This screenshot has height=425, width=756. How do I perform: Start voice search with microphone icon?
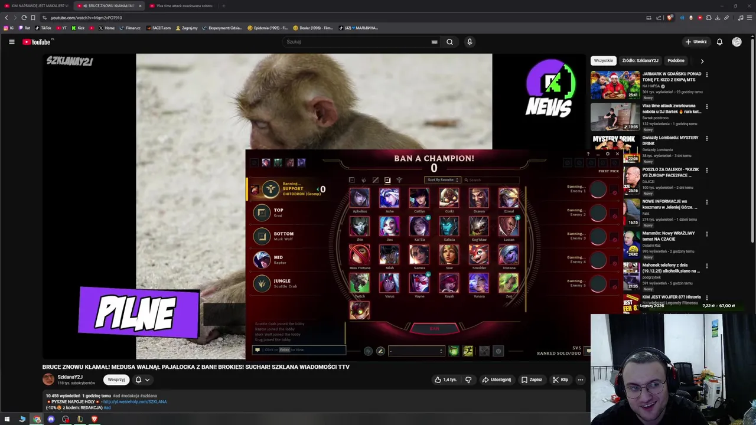click(x=470, y=42)
